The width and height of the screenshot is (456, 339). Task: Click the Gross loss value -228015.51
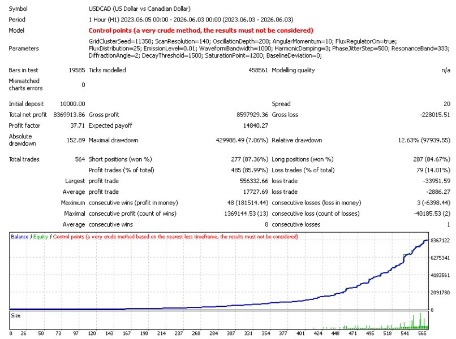click(x=435, y=115)
